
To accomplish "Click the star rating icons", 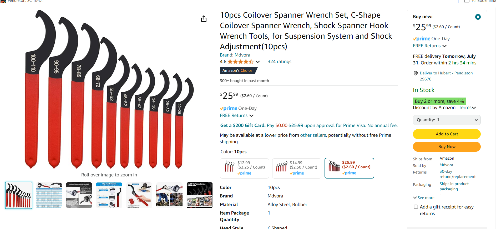I will coord(240,62).
